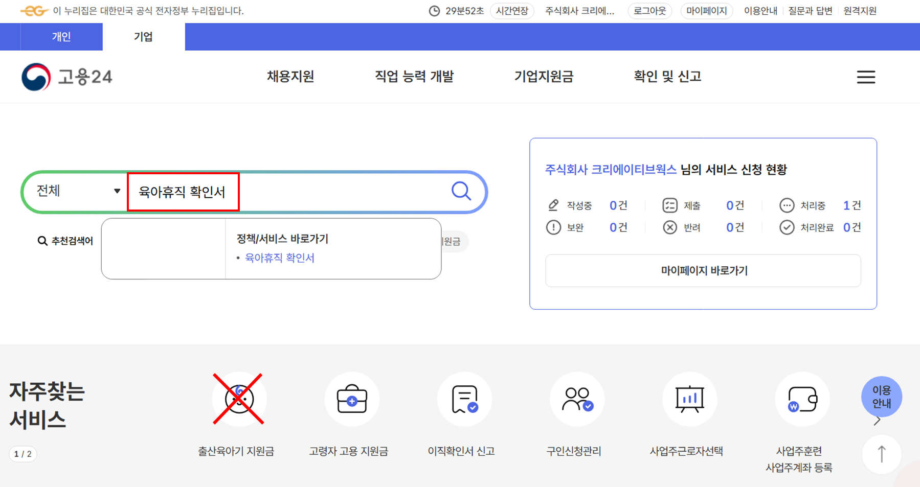Viewport: 920px width, 487px height.
Task: Click the 제출 0건 count
Action: (735, 205)
